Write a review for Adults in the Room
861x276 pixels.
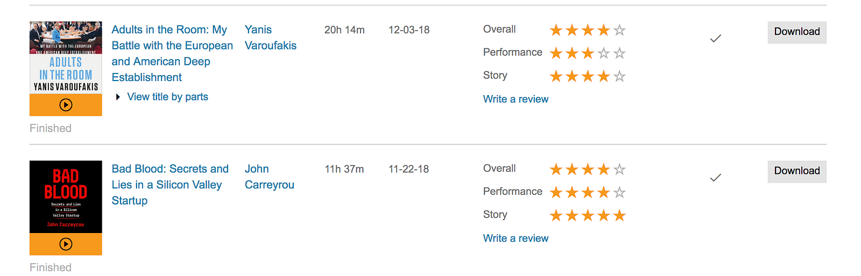[x=516, y=99]
